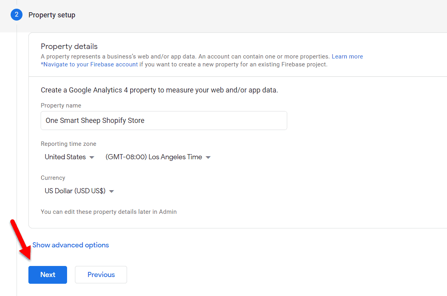The image size is (447, 296).
Task: Click the Currency label
Action: [x=53, y=178]
